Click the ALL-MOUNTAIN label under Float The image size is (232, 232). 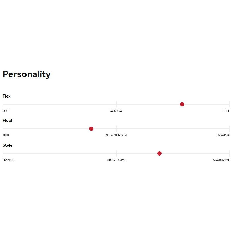pyautogui.click(x=116, y=135)
